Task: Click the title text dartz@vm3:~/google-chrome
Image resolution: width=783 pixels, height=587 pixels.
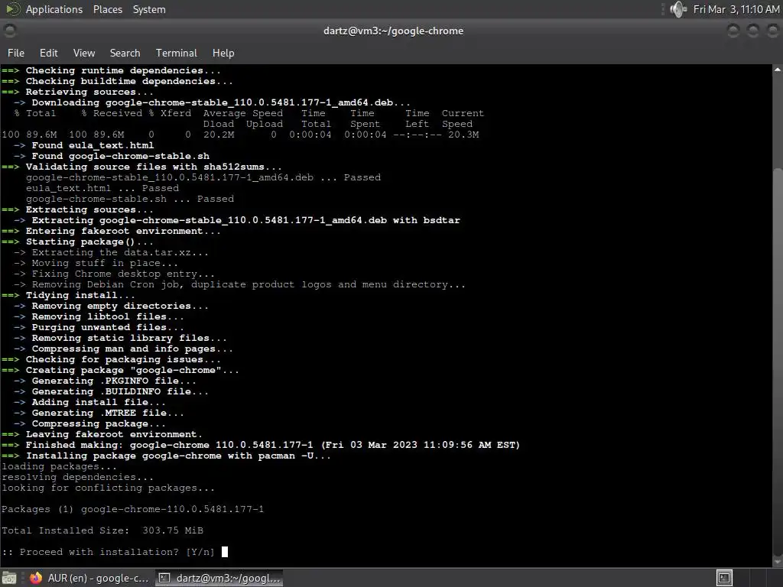Action: (x=394, y=31)
